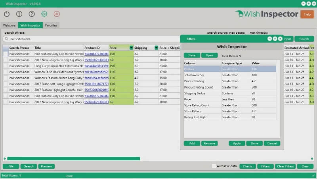Click the question mark help icon
This screenshot has width=317, height=179.
tap(32, 14)
